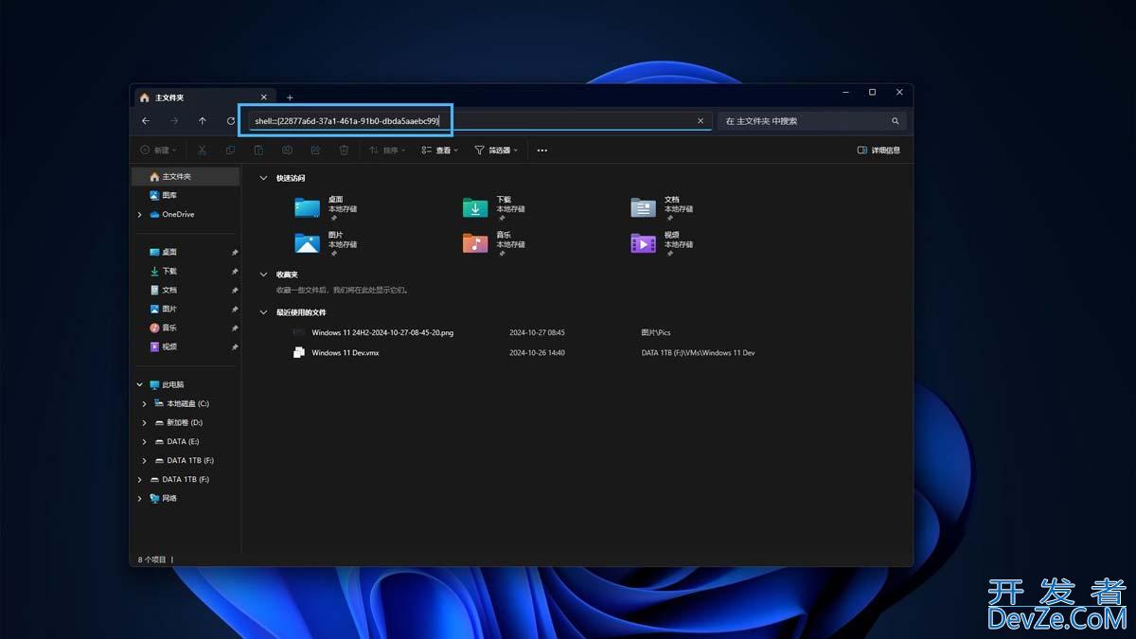Click the Share toolbar icon
This screenshot has height=639, width=1136.
point(315,150)
